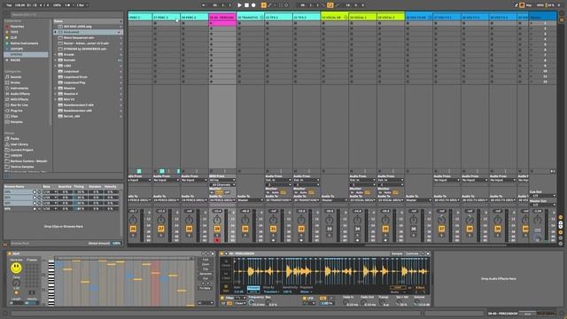Fold the 30 TRANSITIO group track
567x319 pixels.
click(x=261, y=18)
